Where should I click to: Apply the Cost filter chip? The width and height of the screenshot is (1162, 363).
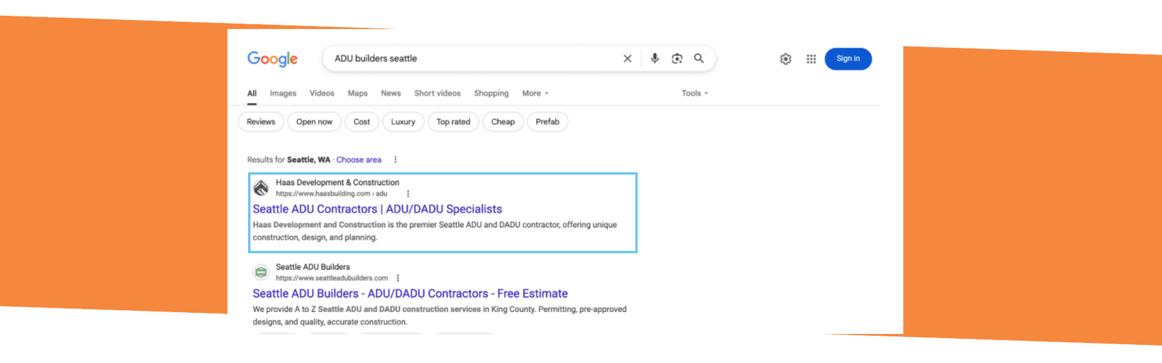(x=362, y=122)
